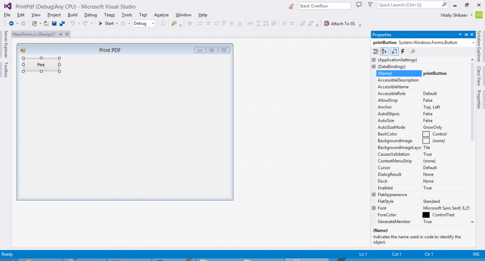Click the Attach To IIS button
Viewport: 485px width, 261px height.
pos(339,24)
